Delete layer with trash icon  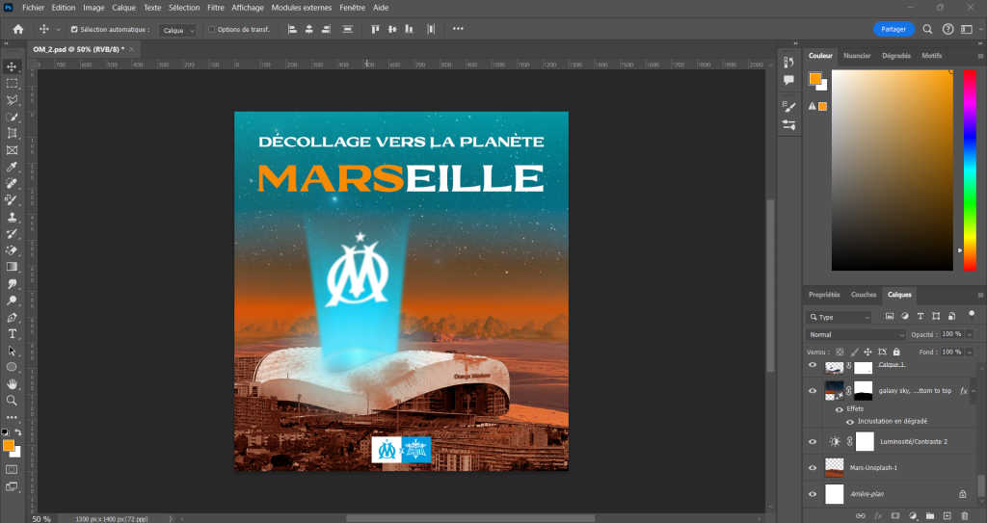tap(965, 516)
